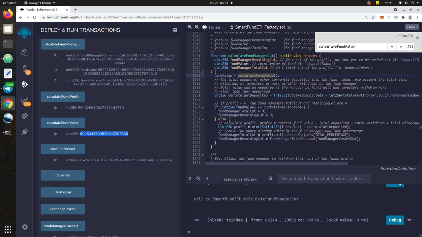Open the Solidity compiler panel icon
Image resolution: width=422 pixels, height=237 pixels.
[25, 68]
